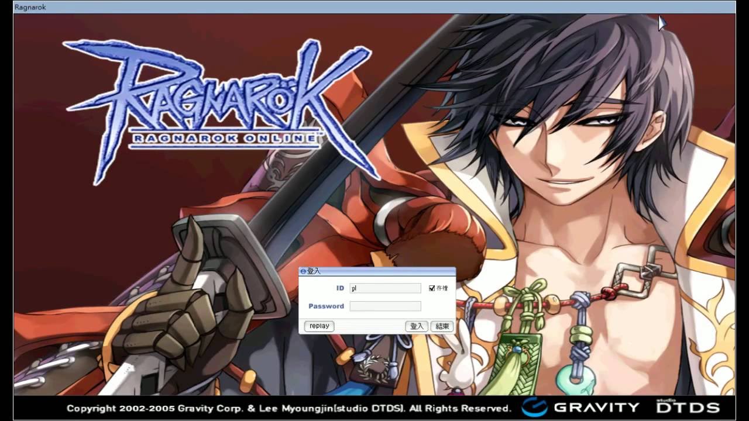Click the 結束 exit button

[x=442, y=326]
